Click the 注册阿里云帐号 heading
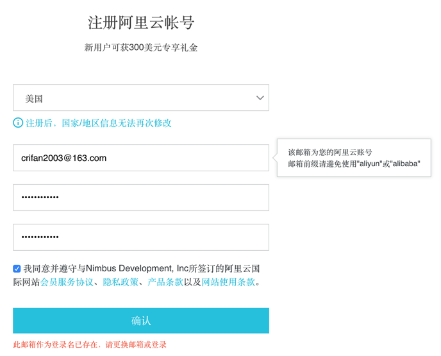This screenshot has height=356, width=441. [x=141, y=22]
